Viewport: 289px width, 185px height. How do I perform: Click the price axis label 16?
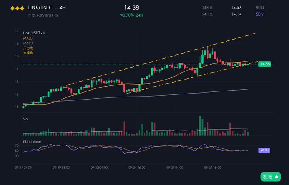click(x=17, y=43)
